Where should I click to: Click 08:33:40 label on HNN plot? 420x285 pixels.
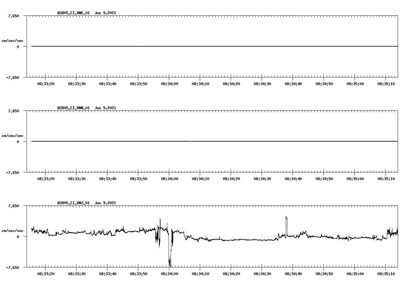[x=108, y=179]
